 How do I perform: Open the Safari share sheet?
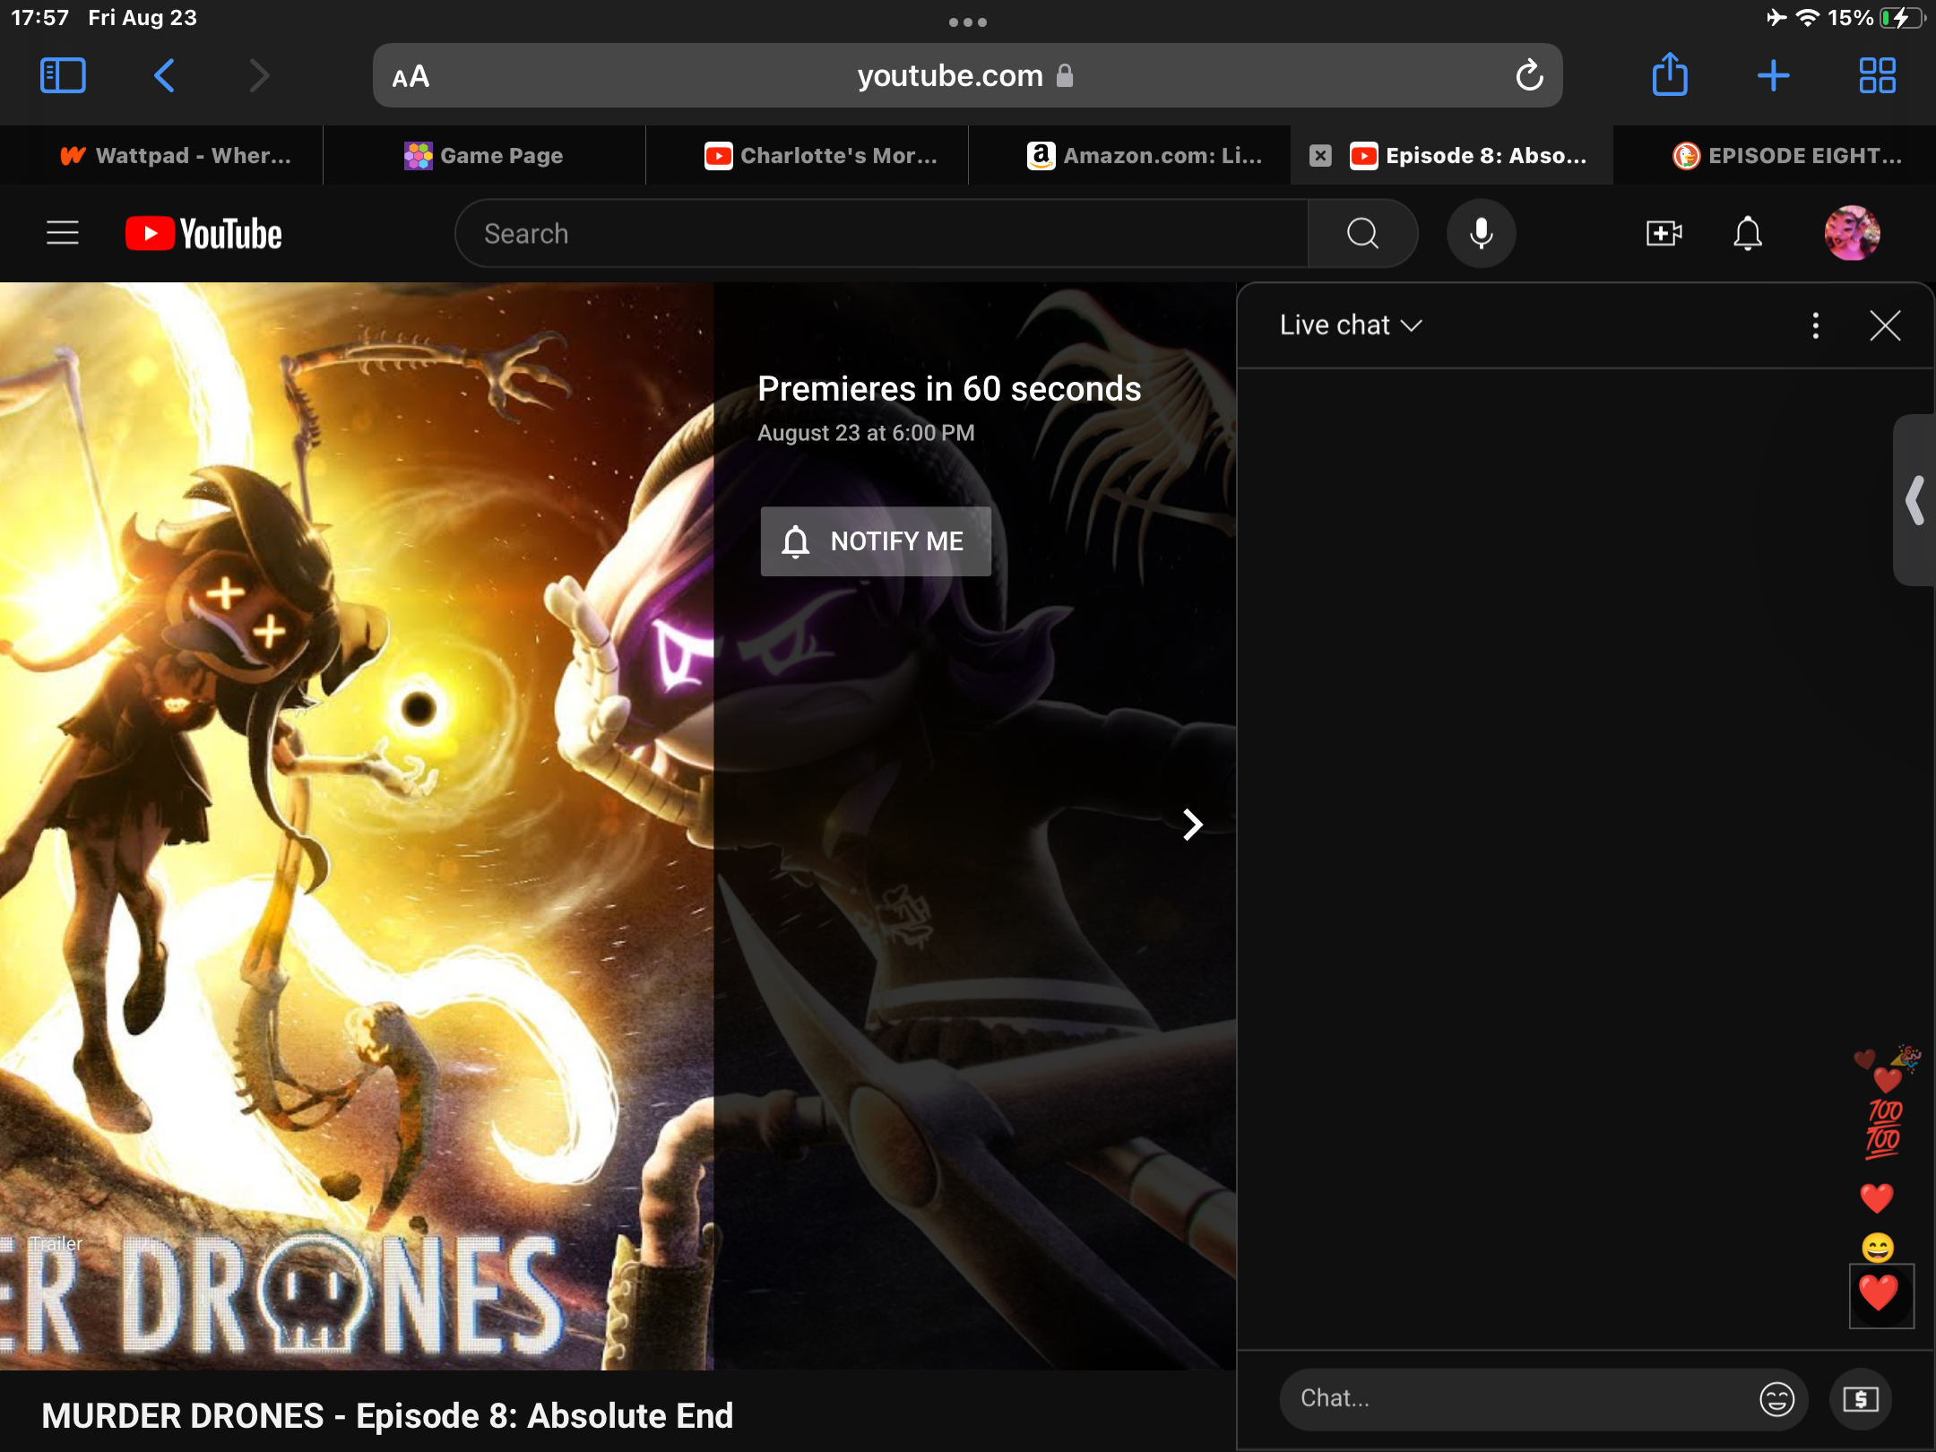[1670, 73]
